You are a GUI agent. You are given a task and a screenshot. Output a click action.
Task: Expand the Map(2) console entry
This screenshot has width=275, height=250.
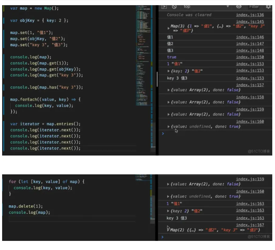[x=168, y=230]
